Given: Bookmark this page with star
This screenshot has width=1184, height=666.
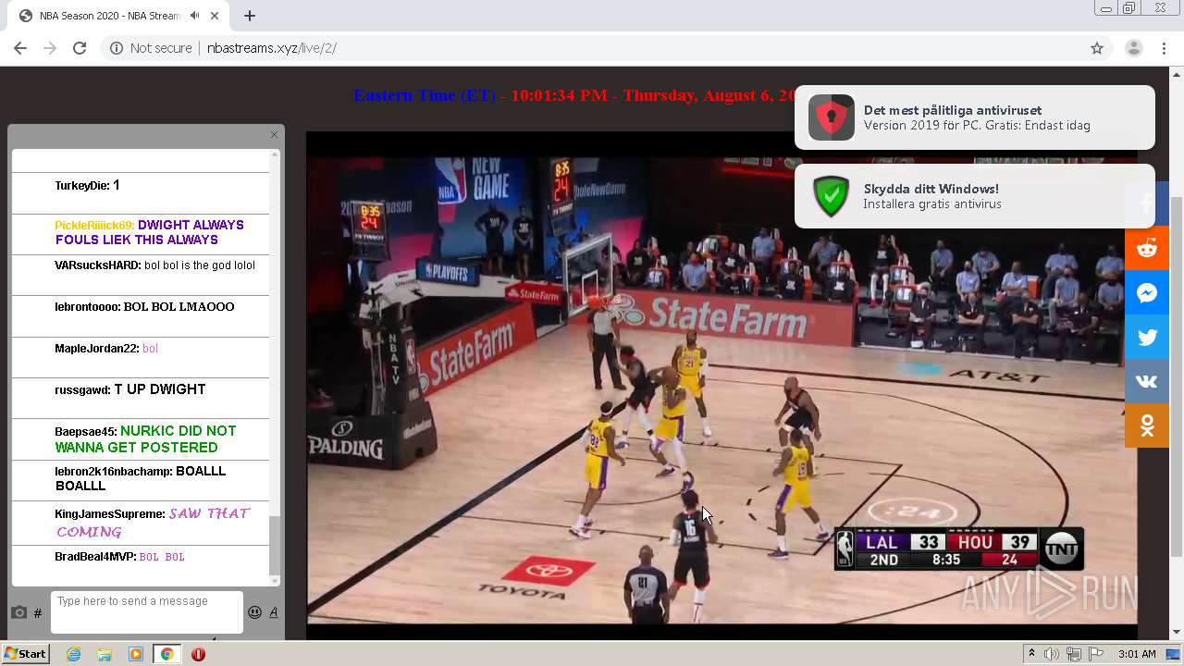Looking at the screenshot, I should pos(1097,48).
